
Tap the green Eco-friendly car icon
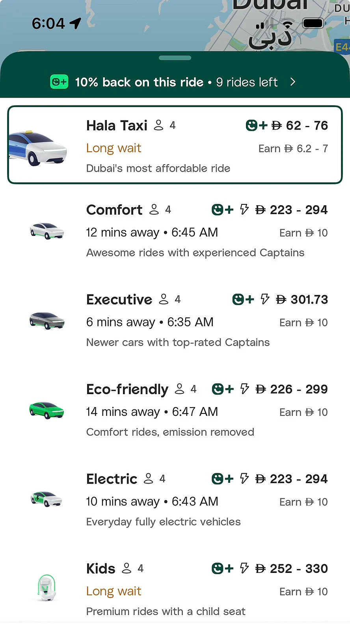pos(47,410)
